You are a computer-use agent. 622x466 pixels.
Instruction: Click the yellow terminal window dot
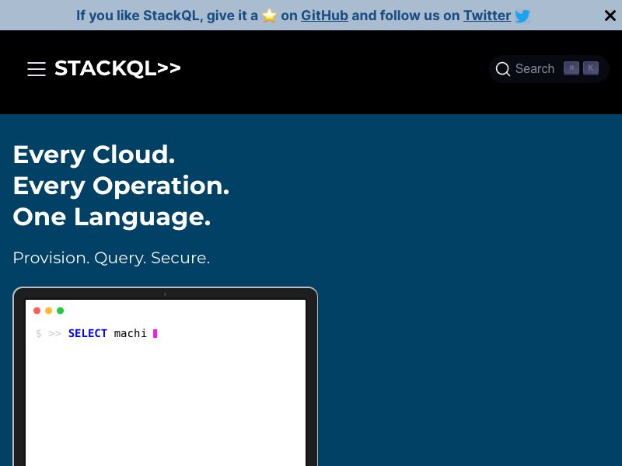point(49,311)
